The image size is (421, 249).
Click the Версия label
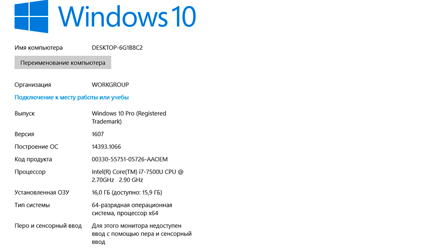(x=24, y=134)
